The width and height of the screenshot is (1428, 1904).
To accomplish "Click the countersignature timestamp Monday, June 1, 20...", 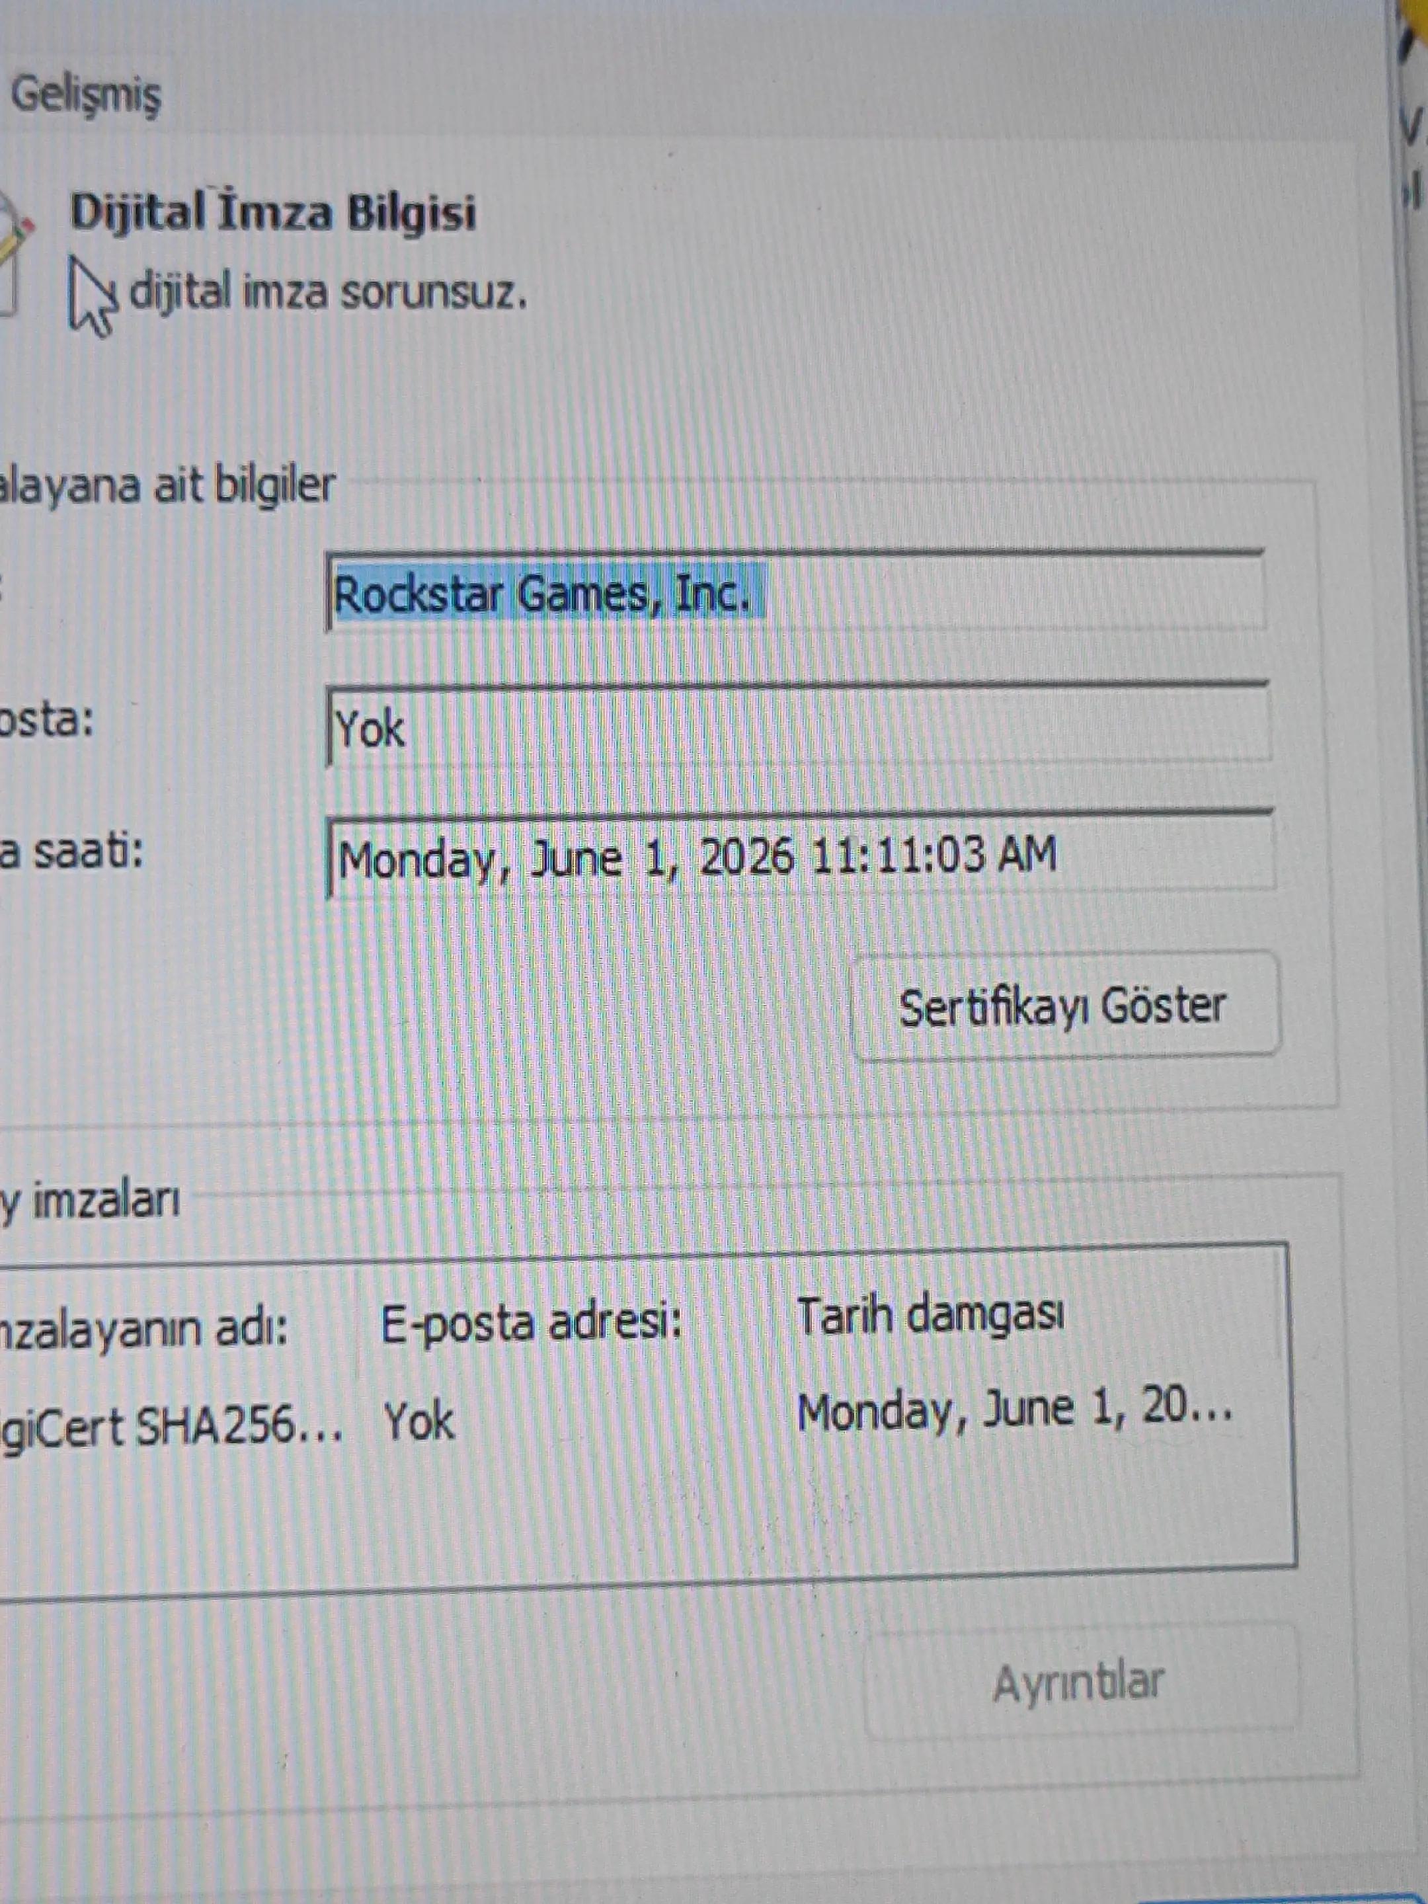I will 1014,1411.
